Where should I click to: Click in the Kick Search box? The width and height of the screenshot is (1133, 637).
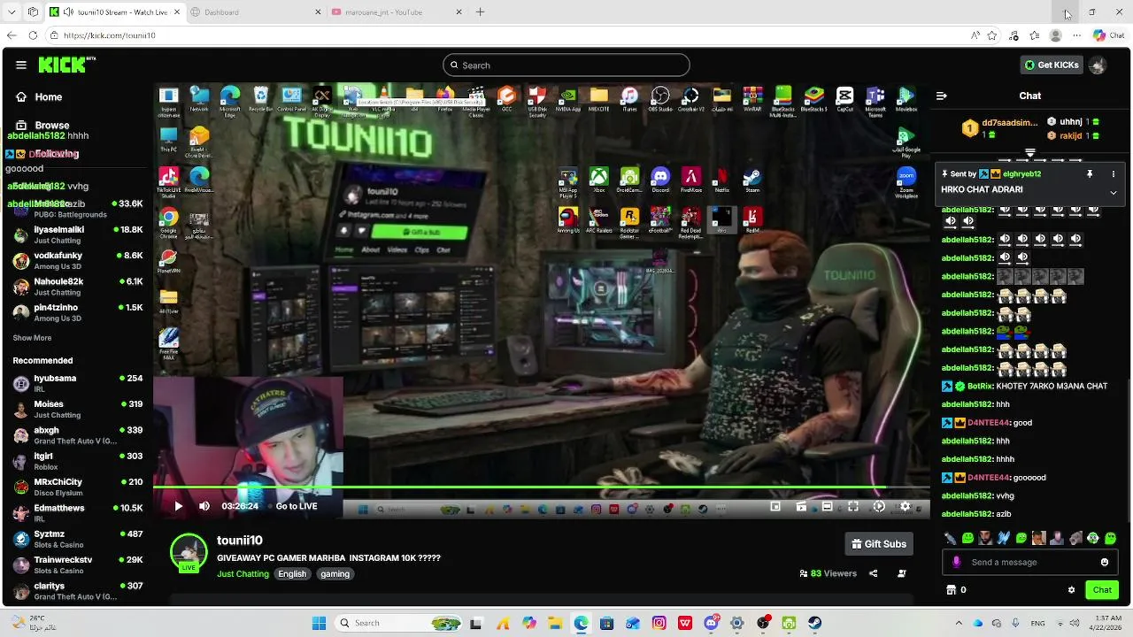[x=566, y=65]
